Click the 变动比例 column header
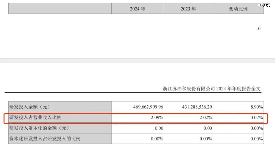This screenshot has width=275, height=147. [238, 9]
